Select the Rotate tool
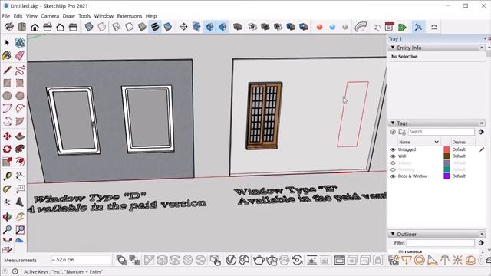This screenshot has width=491, height=276. [7, 149]
